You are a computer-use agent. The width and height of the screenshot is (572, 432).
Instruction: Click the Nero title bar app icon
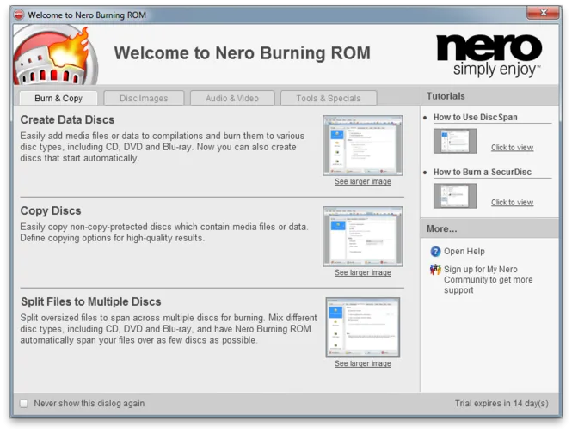coord(19,15)
